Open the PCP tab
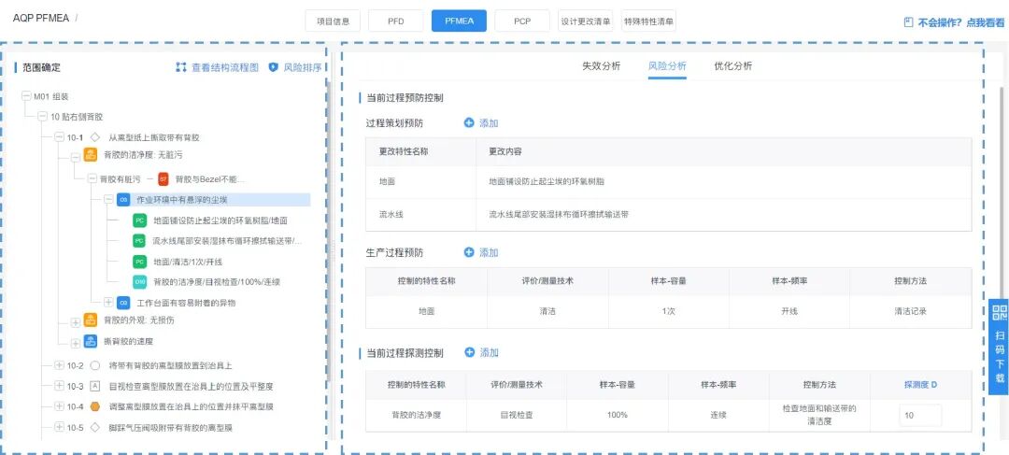Image resolution: width=1009 pixels, height=455 pixels. click(522, 21)
